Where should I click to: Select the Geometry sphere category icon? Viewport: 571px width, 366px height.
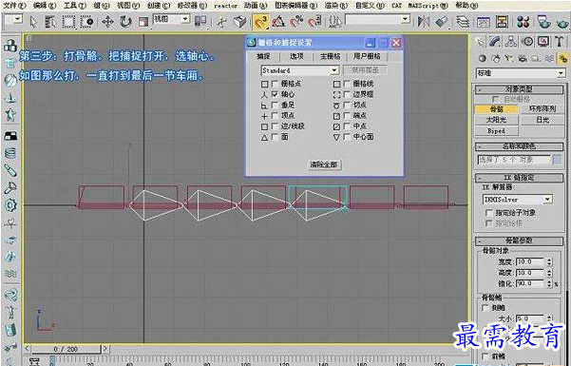pyautogui.click(x=482, y=58)
